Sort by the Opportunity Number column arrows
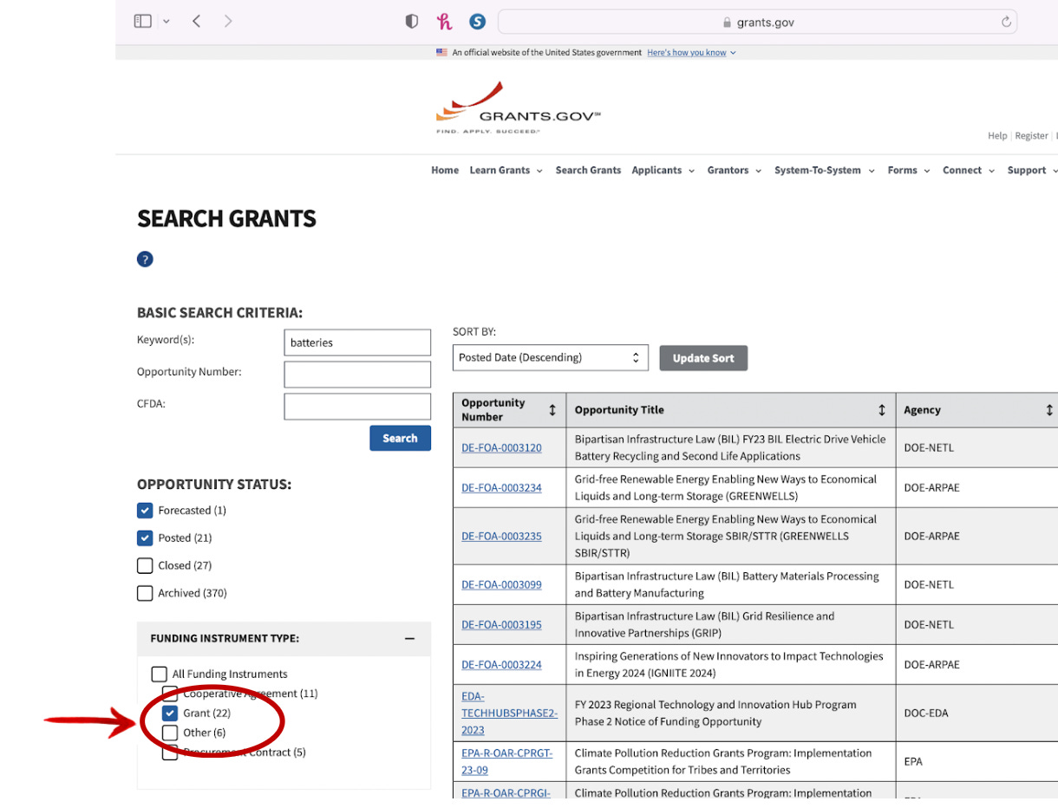This screenshot has height=808, width=1058. 552,410
